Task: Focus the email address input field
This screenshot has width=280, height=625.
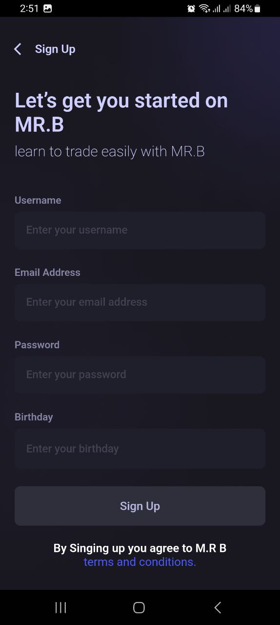Action: [x=140, y=302]
